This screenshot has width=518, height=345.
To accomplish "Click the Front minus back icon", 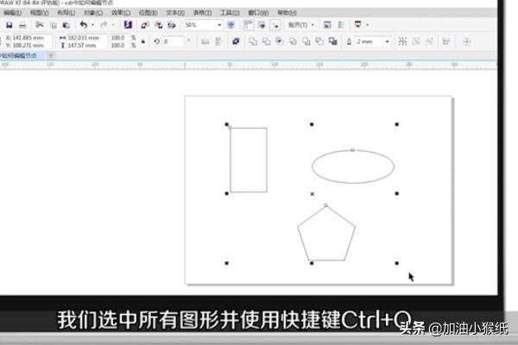I will [306, 41].
